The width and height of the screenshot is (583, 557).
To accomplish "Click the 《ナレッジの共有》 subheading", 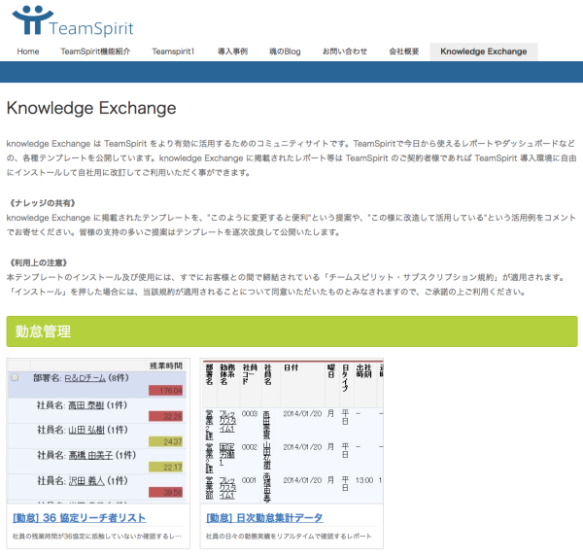I will click(x=43, y=203).
